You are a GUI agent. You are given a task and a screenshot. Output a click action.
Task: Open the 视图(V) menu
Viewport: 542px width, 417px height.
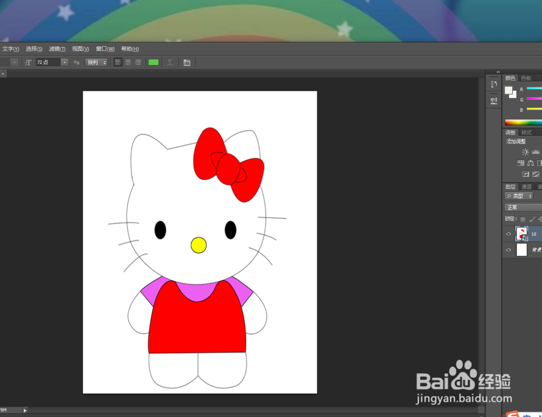81,49
